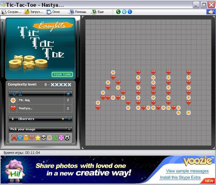Select the soccer ball piece image
The height and width of the screenshot is (185, 216).
click(67, 138)
